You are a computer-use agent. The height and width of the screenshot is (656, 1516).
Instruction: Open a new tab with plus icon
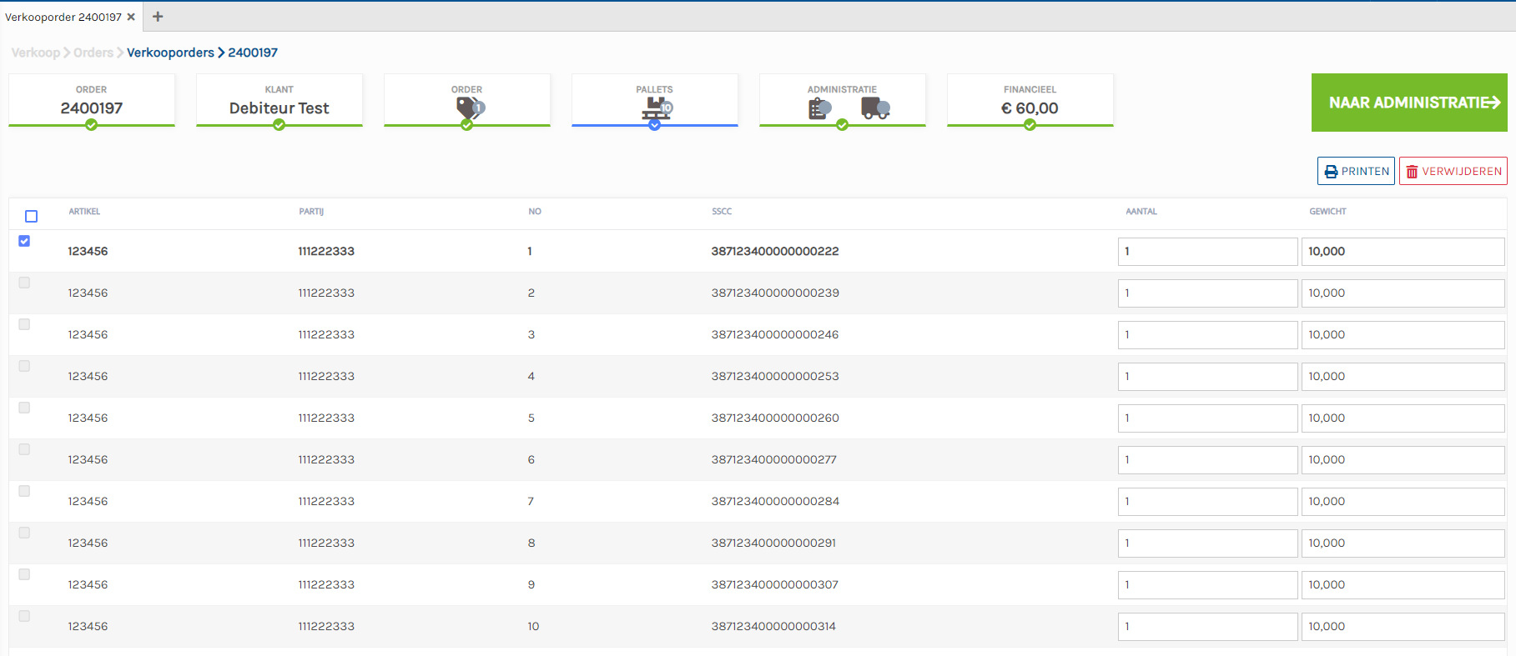point(158,17)
